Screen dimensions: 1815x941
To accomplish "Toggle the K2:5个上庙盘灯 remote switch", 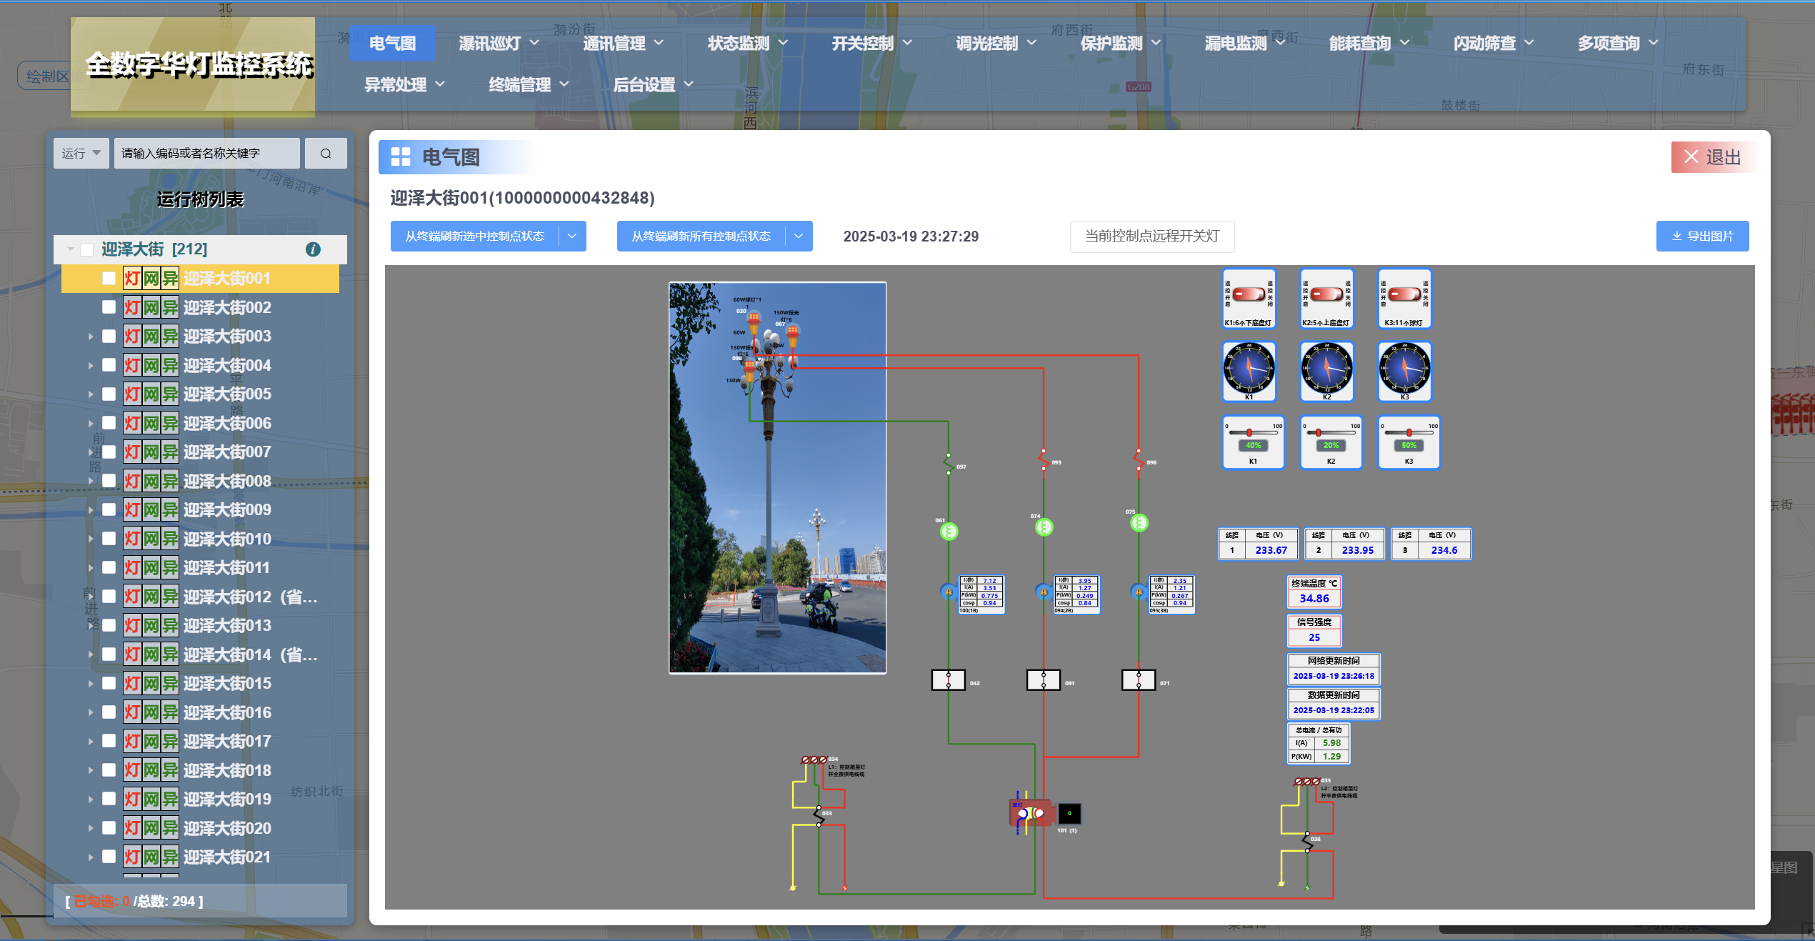I will (1327, 294).
